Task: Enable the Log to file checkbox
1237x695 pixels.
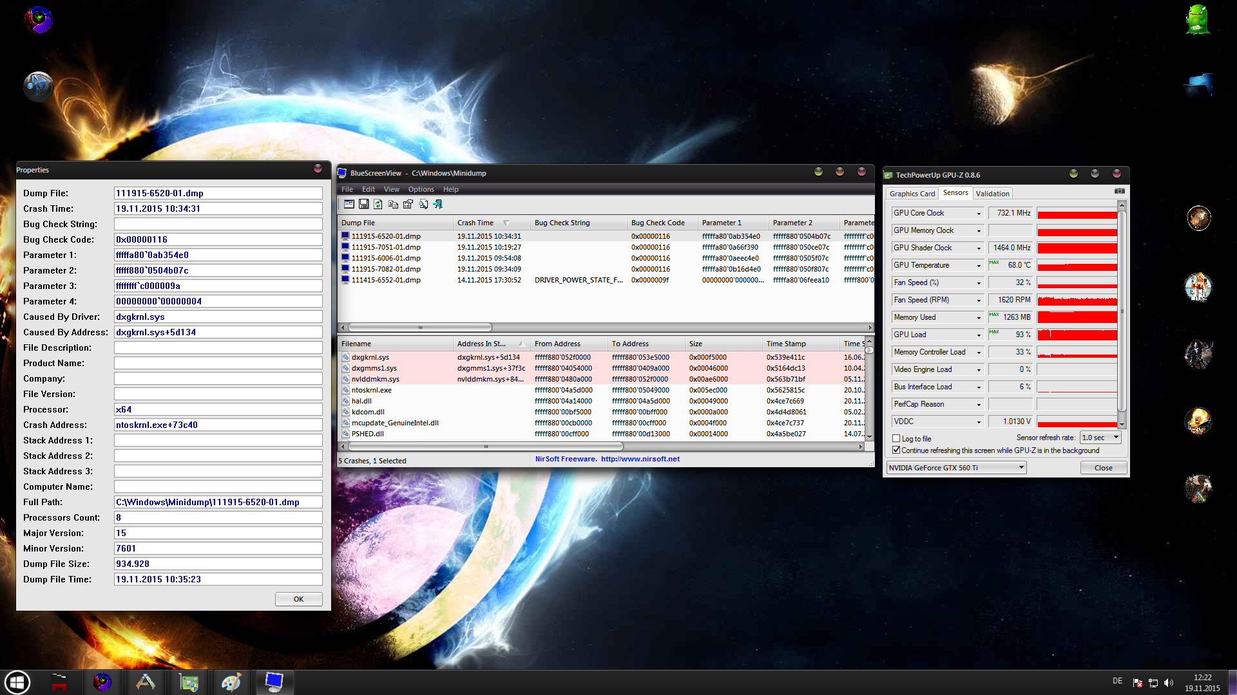Action: [896, 438]
